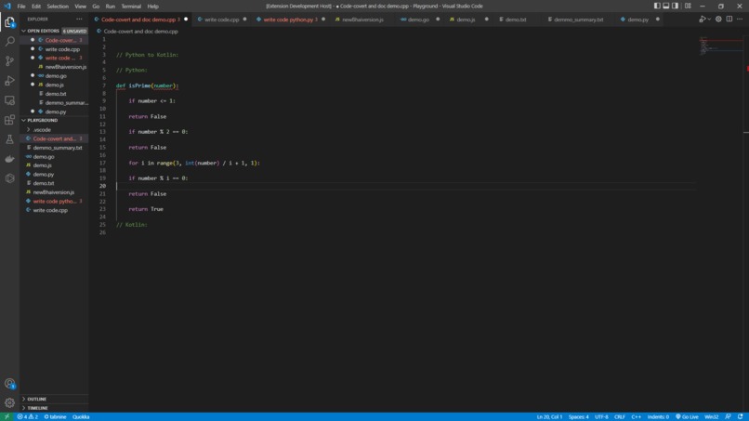Image resolution: width=749 pixels, height=421 pixels.
Task: Toggle the primary side bar
Action: (657, 7)
